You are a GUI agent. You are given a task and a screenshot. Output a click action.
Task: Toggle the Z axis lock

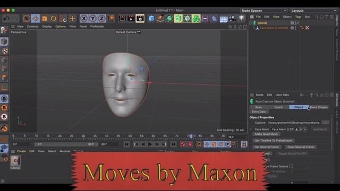point(101,19)
